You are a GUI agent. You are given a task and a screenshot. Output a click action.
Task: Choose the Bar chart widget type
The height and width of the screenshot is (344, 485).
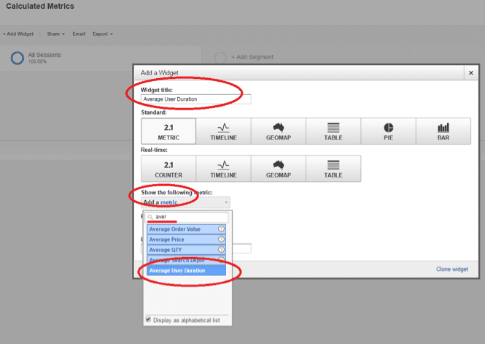(443, 131)
